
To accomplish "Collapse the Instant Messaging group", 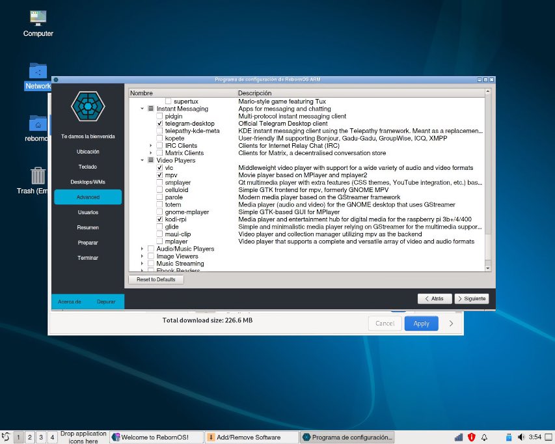I will tap(142, 109).
